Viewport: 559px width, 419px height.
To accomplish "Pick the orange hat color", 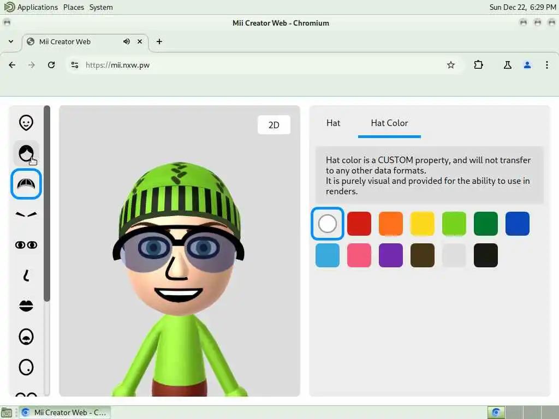I will click(x=391, y=224).
